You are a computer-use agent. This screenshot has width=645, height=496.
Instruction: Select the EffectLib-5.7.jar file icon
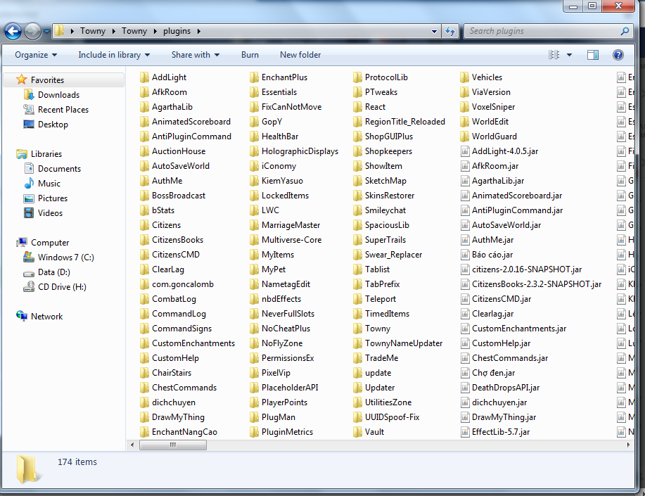[x=465, y=432]
